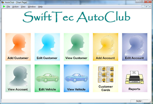Viewport: 153px width, 104px height.
Task: Open the View Account tile
Action: click(x=18, y=78)
